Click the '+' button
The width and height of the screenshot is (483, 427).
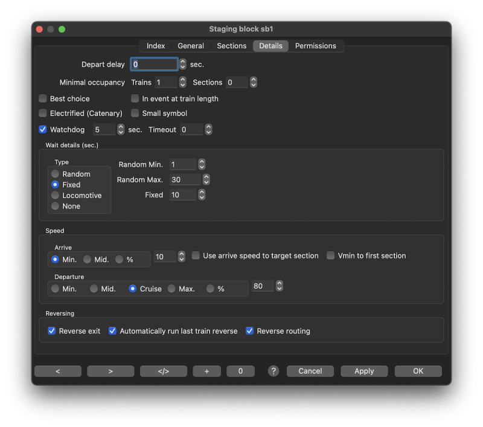(206, 371)
